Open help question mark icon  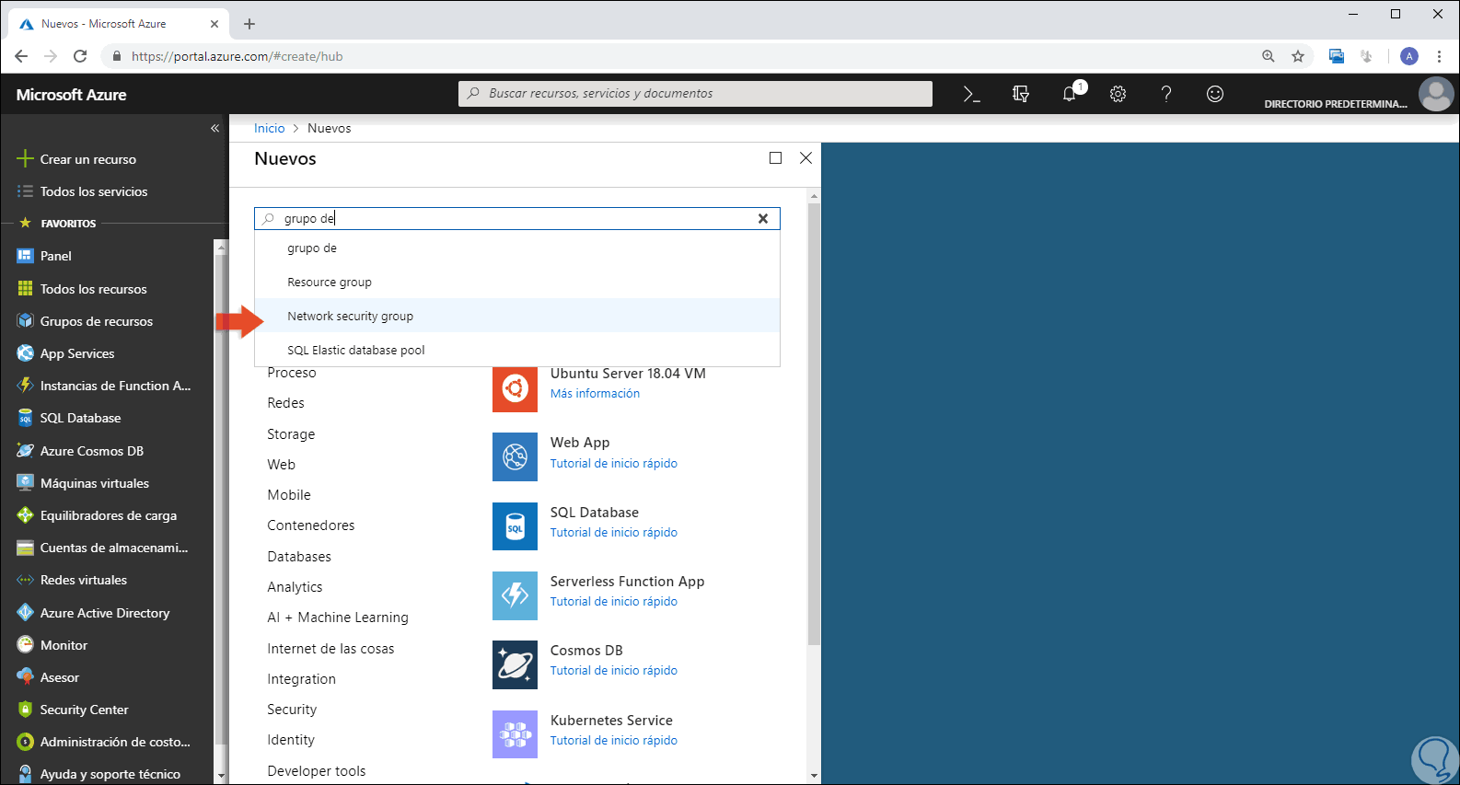point(1166,94)
